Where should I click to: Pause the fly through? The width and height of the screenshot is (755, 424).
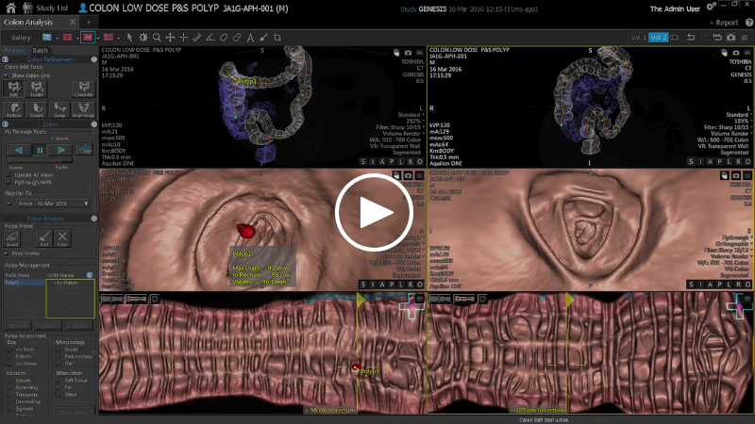(40, 150)
